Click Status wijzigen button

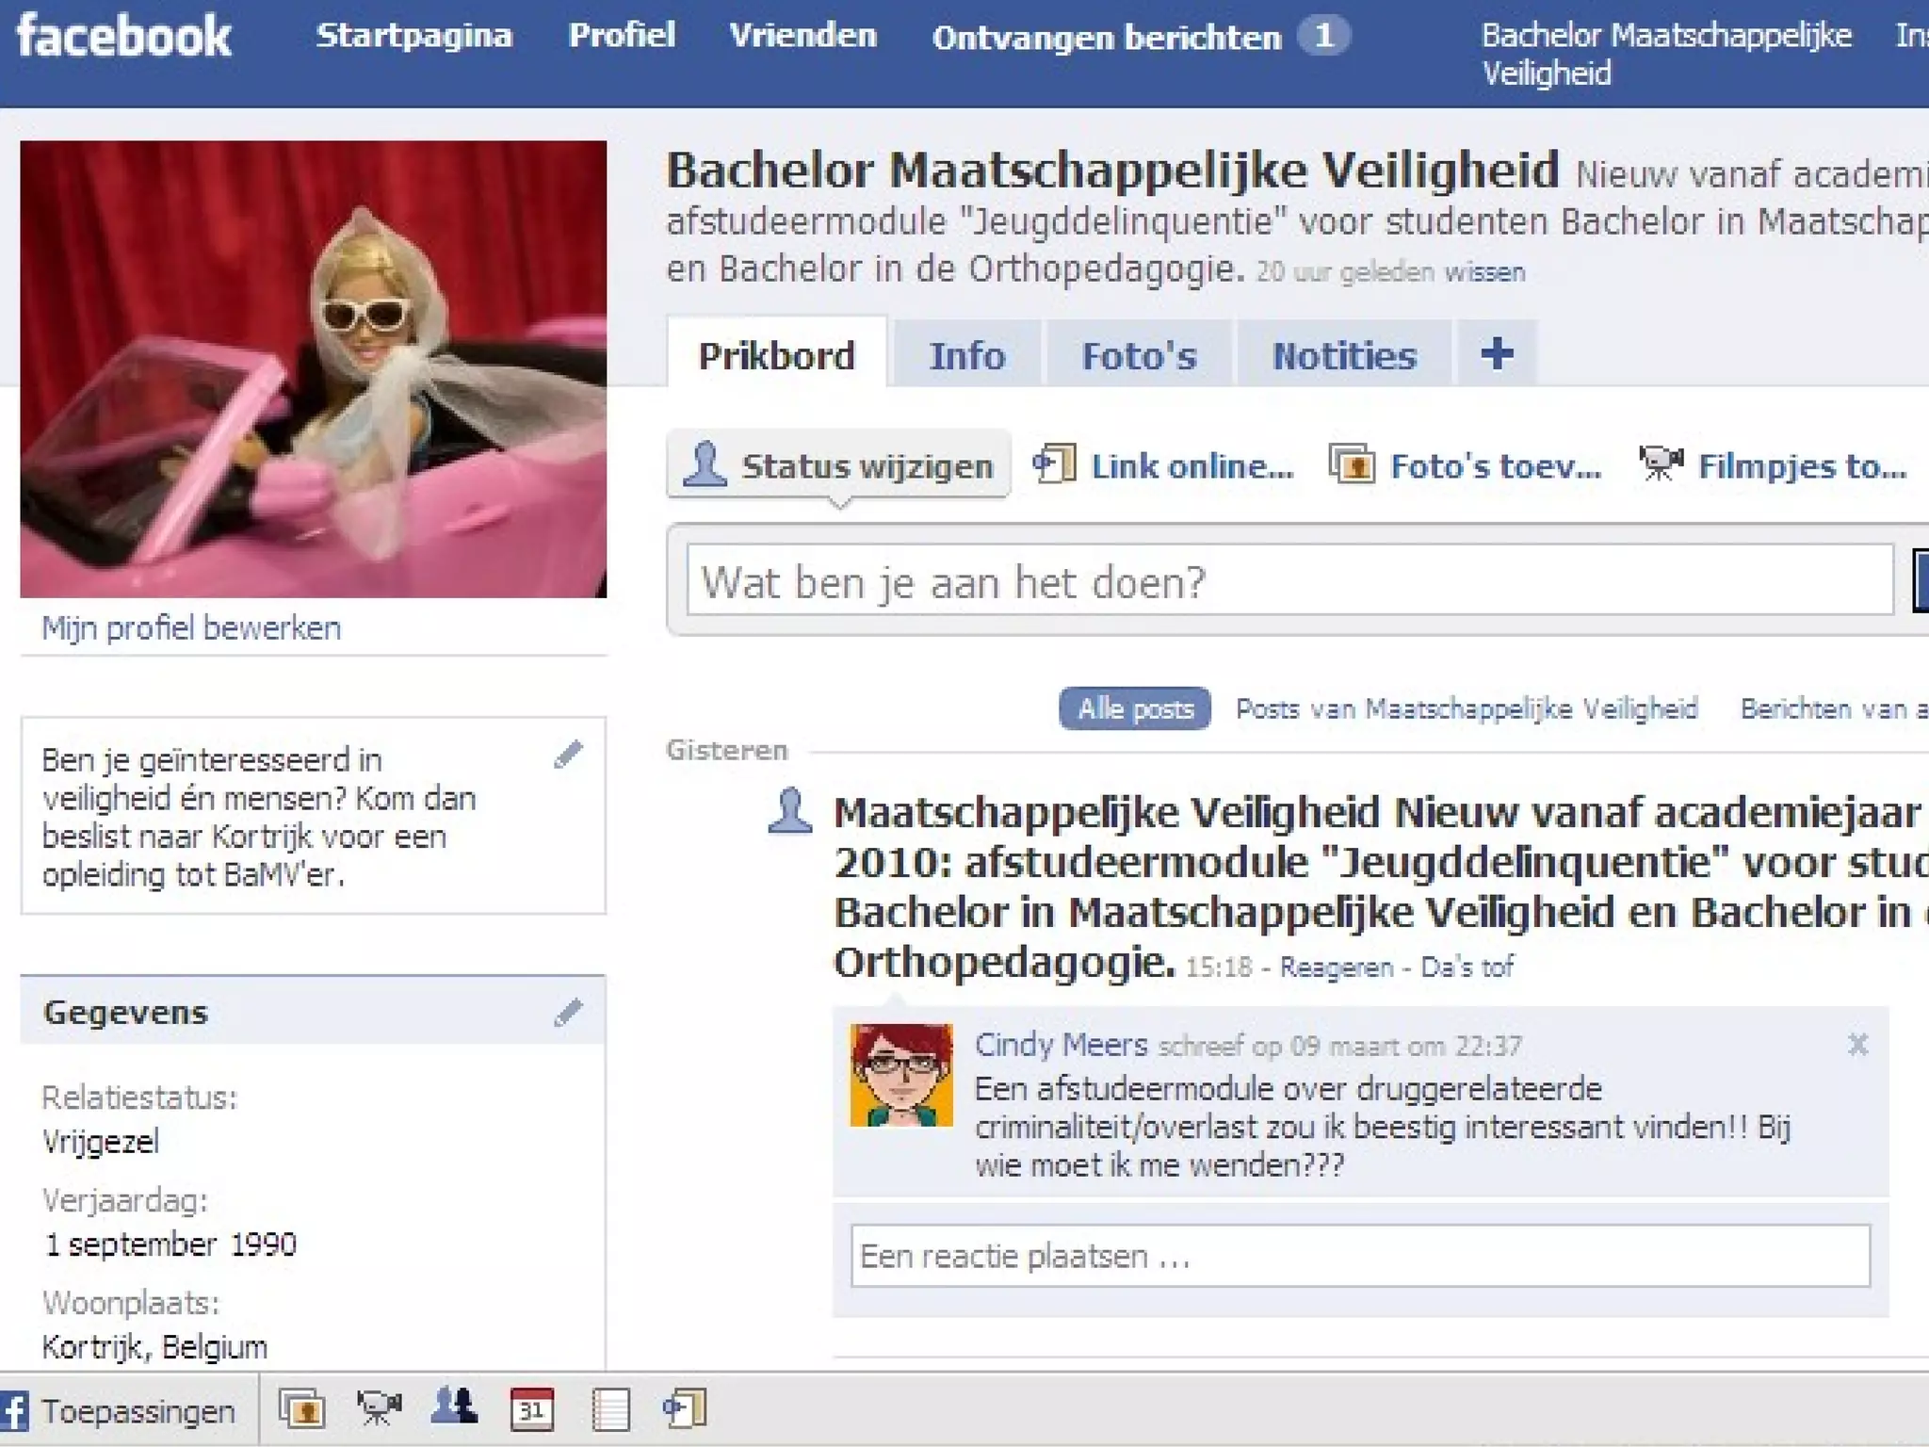pos(839,465)
